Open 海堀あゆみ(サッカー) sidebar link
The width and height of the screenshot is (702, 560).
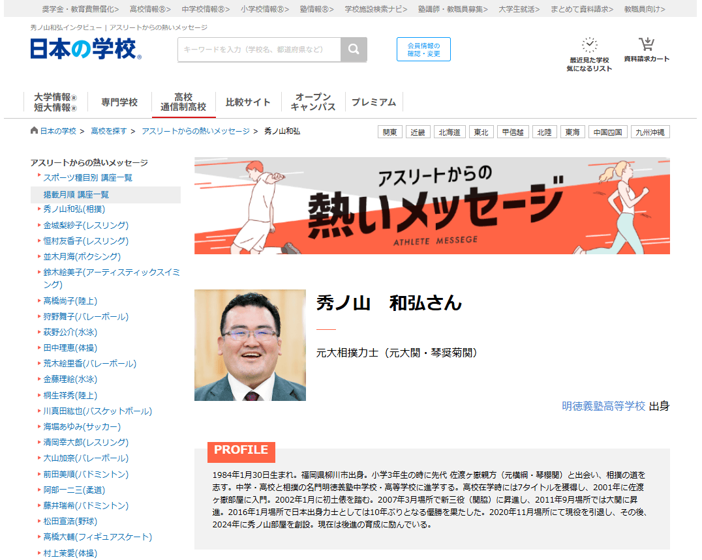tap(82, 426)
